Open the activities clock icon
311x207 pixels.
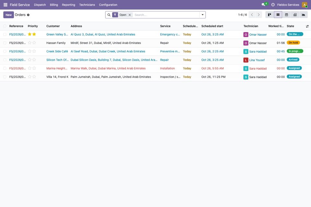tap(273, 5)
